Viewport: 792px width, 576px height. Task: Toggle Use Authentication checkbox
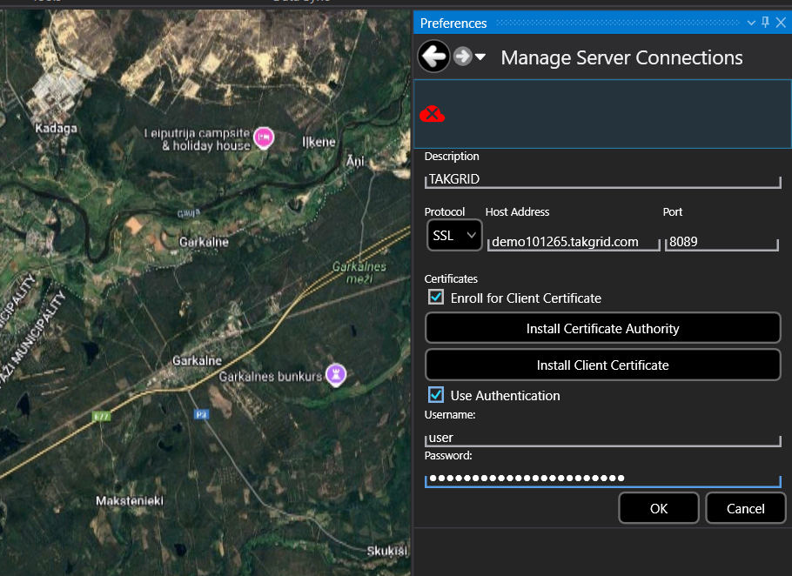[x=436, y=395]
